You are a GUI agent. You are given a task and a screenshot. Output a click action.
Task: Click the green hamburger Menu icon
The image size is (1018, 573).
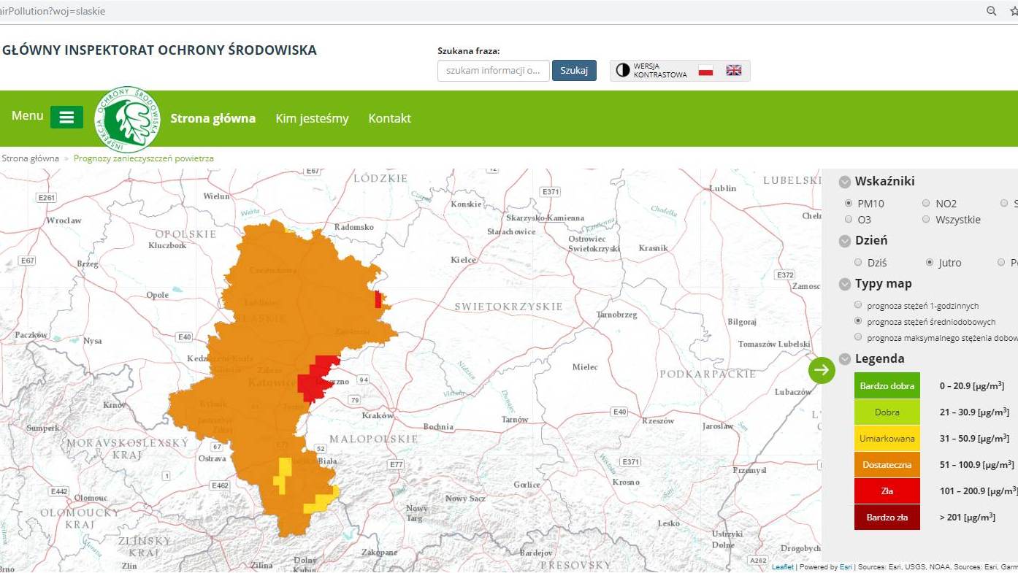66,118
